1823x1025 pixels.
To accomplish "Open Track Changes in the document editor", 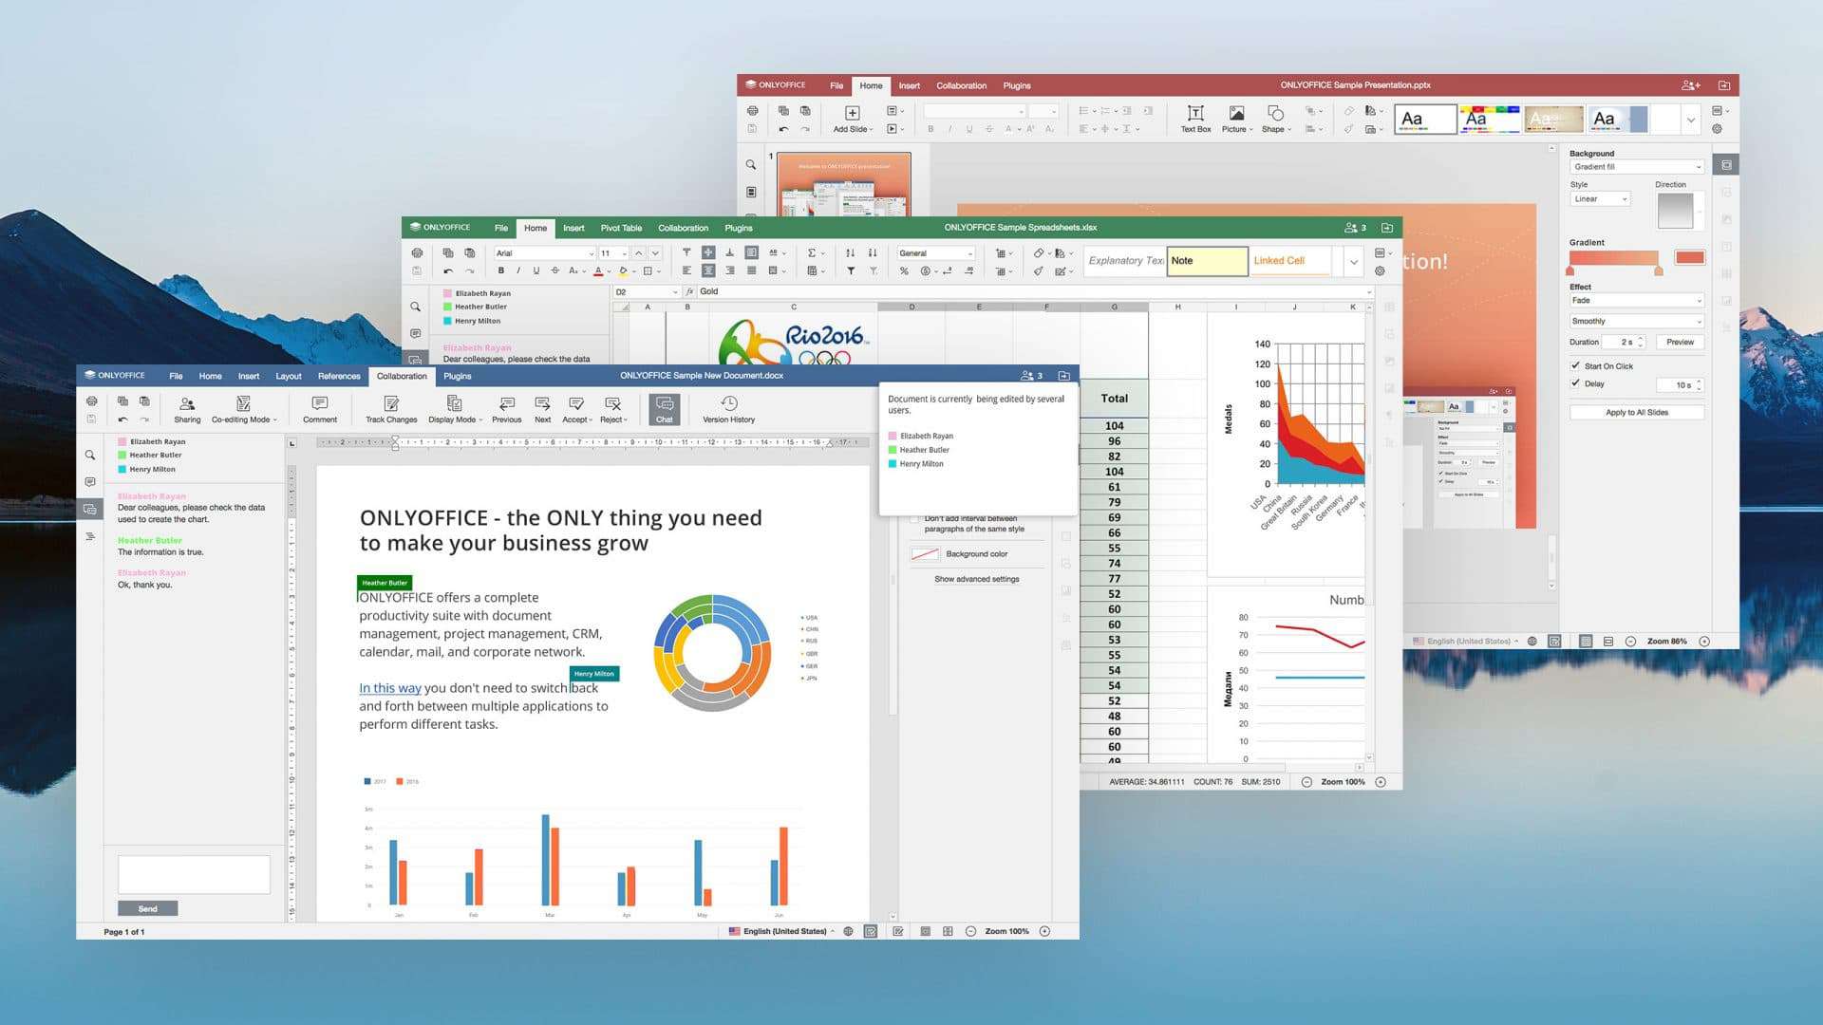I will (x=390, y=409).
